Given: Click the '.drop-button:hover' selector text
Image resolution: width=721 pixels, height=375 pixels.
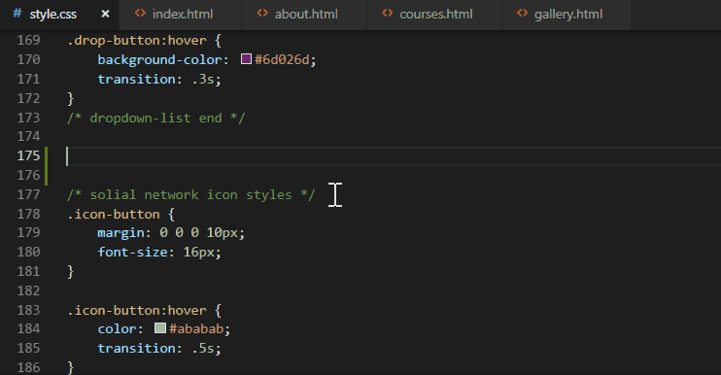Looking at the screenshot, I should pos(137,41).
